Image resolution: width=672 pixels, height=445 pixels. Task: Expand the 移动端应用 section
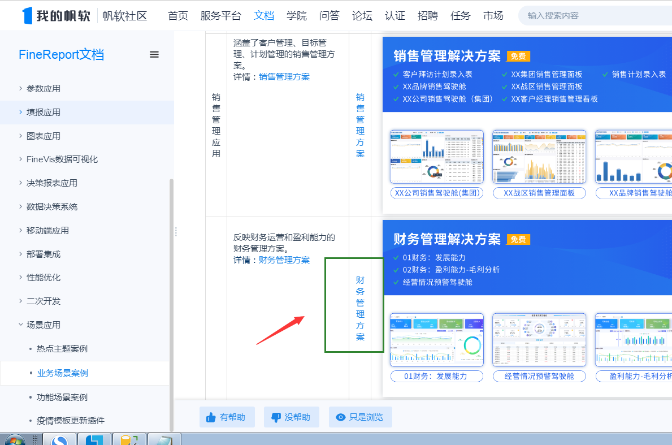(x=86, y=230)
